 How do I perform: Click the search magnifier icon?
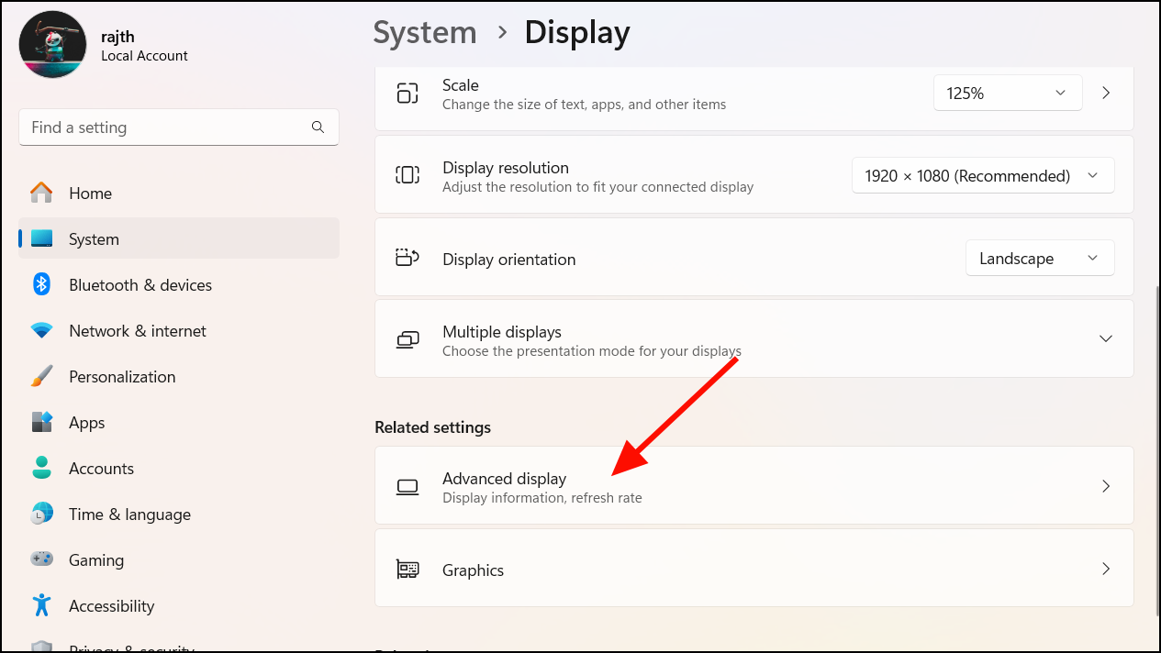tap(318, 127)
